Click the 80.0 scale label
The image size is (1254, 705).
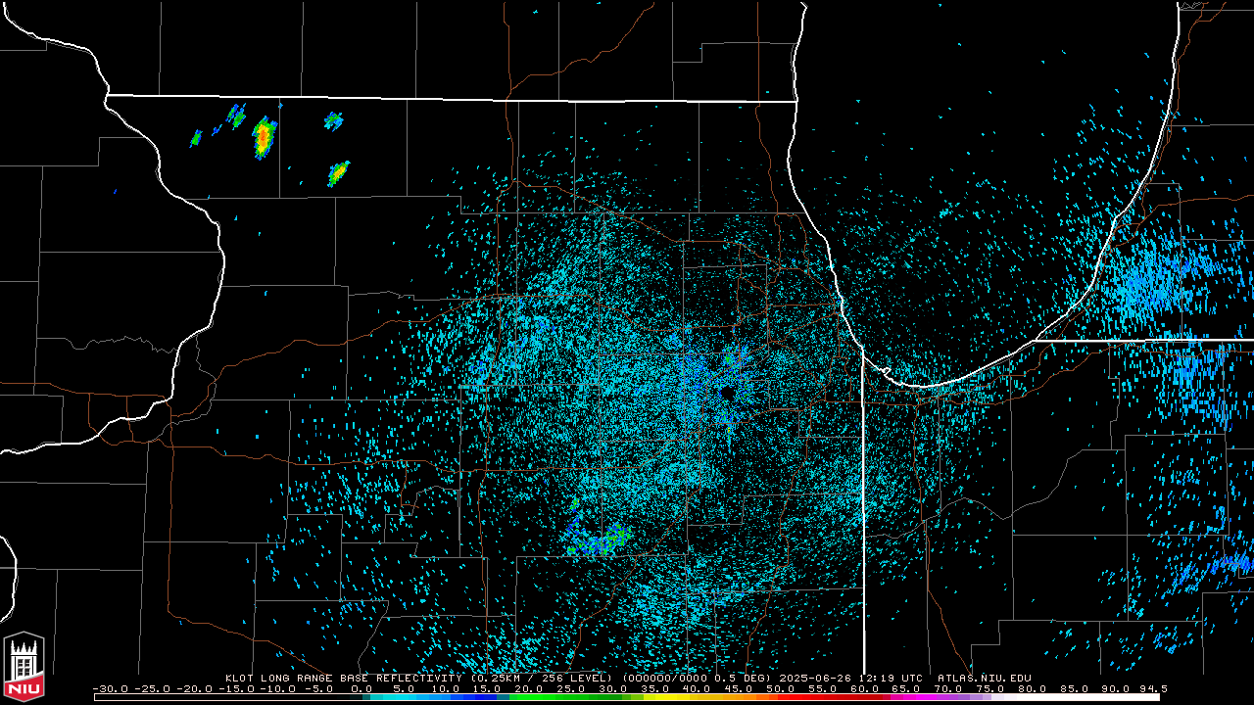(1031, 688)
